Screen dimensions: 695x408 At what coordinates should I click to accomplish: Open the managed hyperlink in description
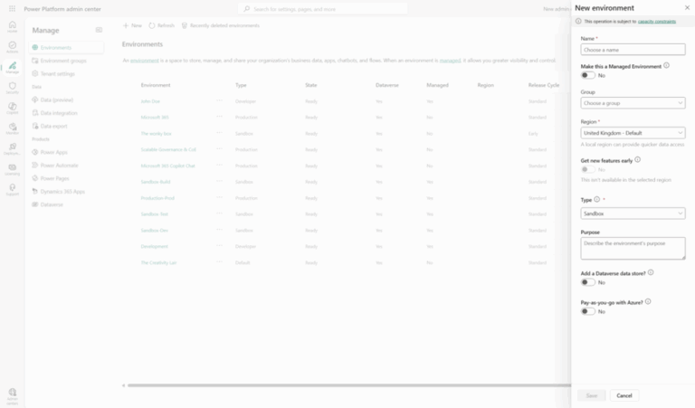point(450,61)
